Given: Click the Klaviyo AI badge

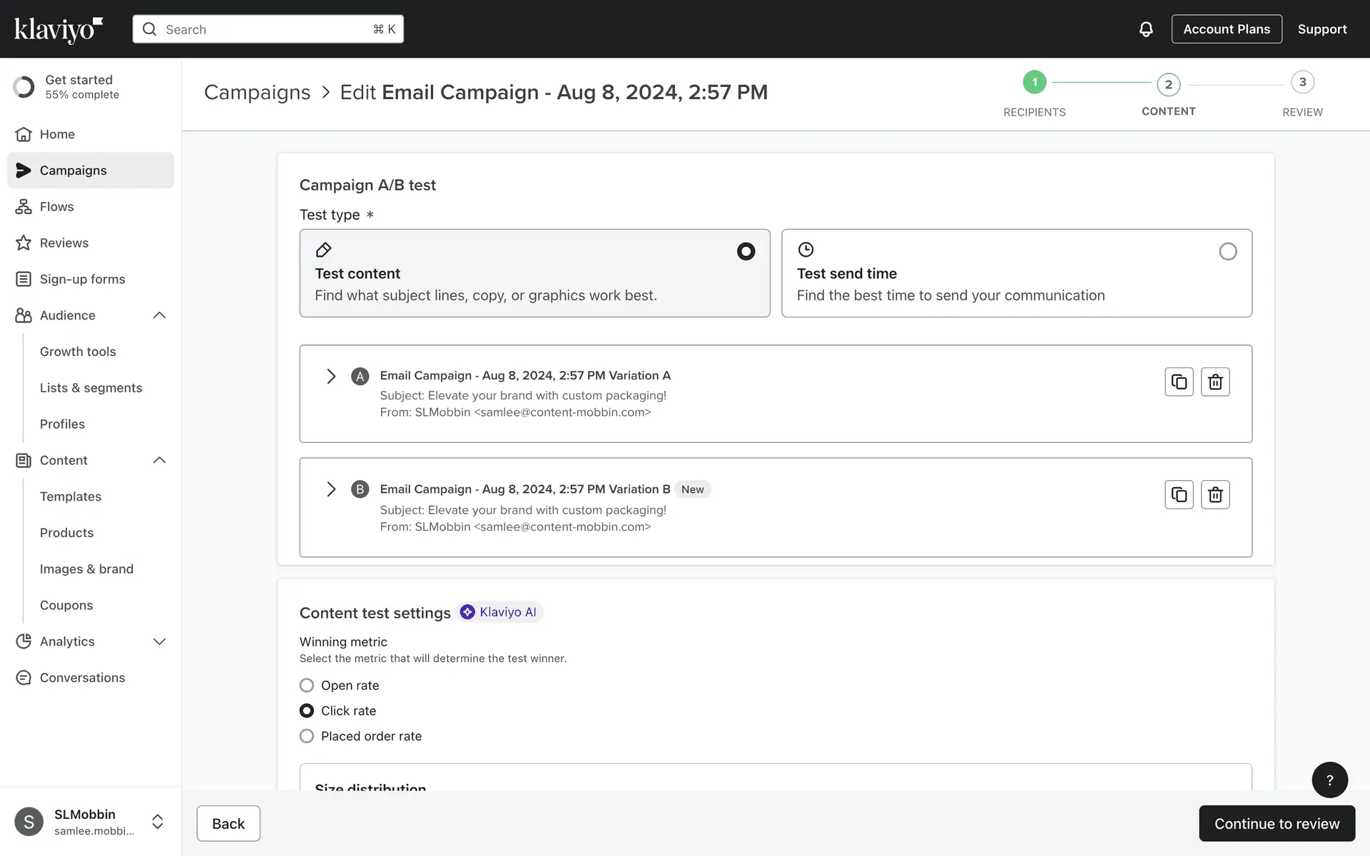Looking at the screenshot, I should coord(499,612).
